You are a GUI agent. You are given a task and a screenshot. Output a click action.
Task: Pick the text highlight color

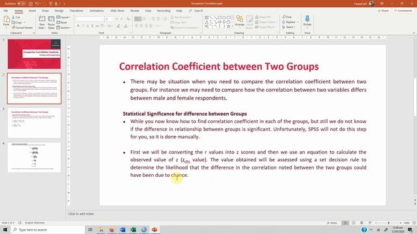(x=119, y=26)
